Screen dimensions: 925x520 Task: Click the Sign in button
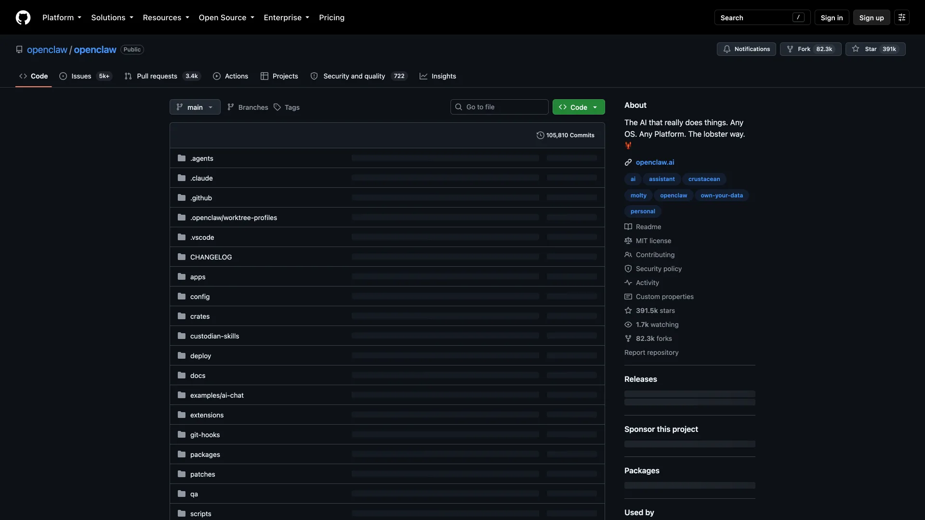click(832, 18)
